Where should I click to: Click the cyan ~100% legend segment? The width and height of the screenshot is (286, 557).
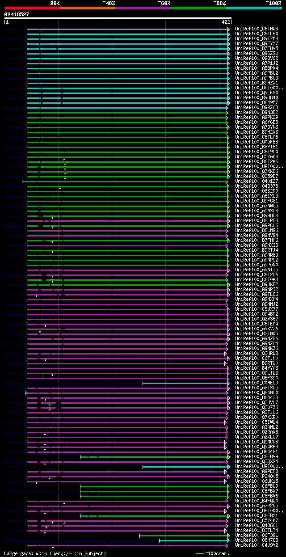[254, 8]
